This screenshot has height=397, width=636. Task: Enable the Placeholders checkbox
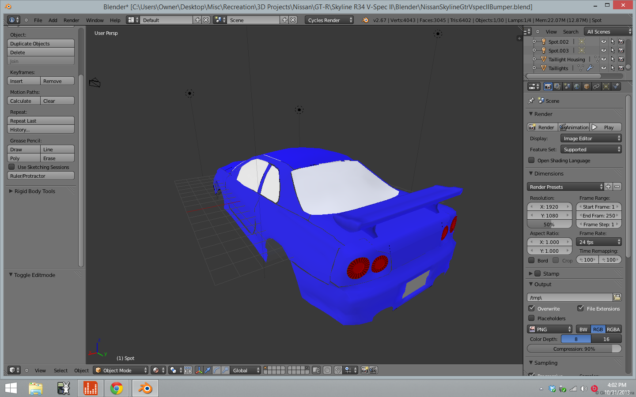click(x=532, y=318)
